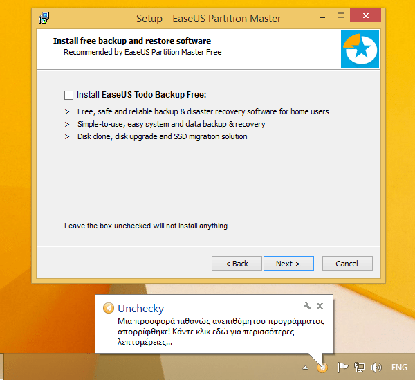Return to the previous setup page with Back
This screenshot has width=415, height=380.
[237, 264]
